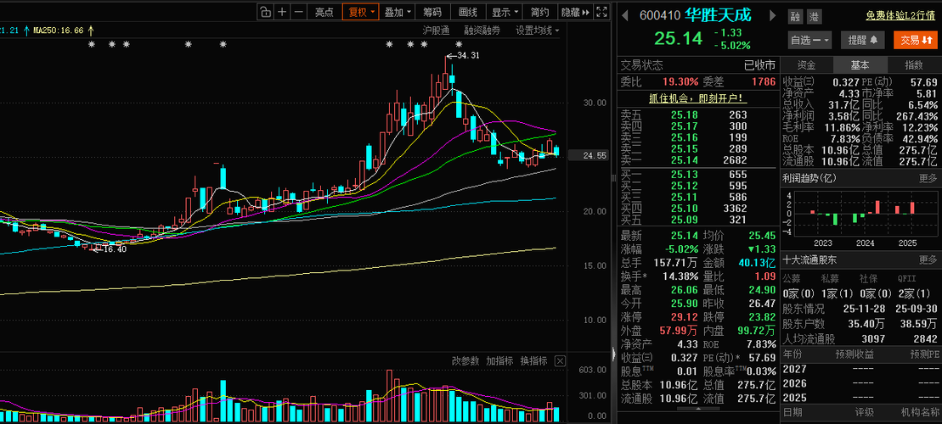
Task: Click 加指标 add indicator
Action: pos(499,360)
